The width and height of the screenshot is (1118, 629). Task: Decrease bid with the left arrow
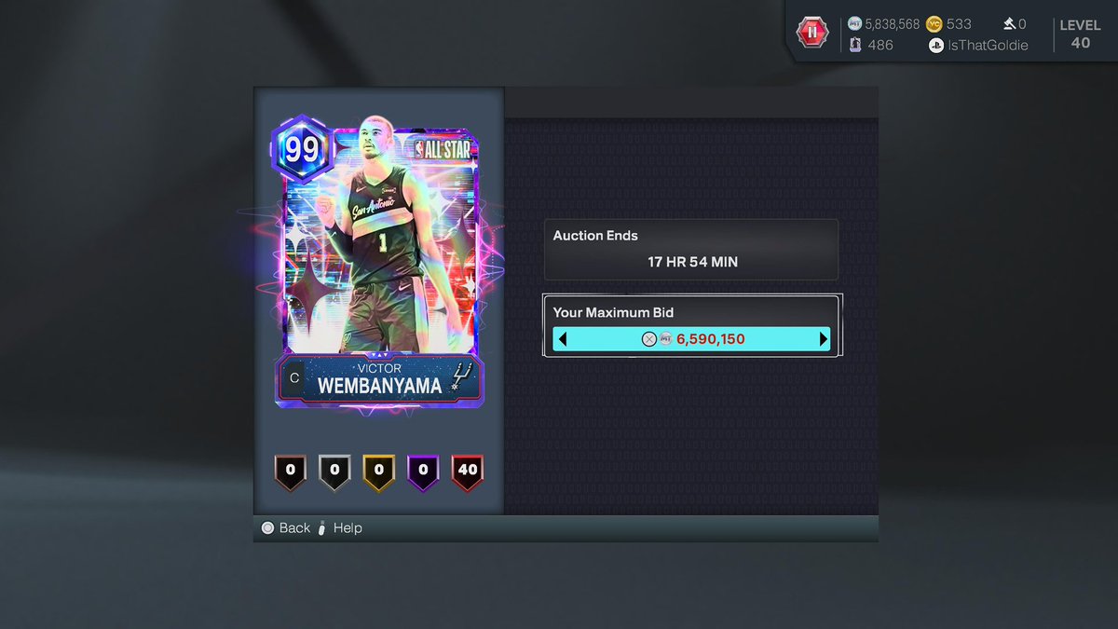pyautogui.click(x=561, y=338)
